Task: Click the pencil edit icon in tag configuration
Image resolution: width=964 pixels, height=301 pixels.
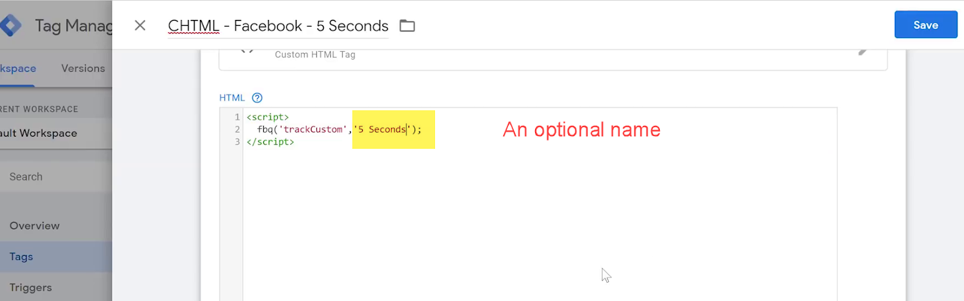Action: [x=863, y=52]
